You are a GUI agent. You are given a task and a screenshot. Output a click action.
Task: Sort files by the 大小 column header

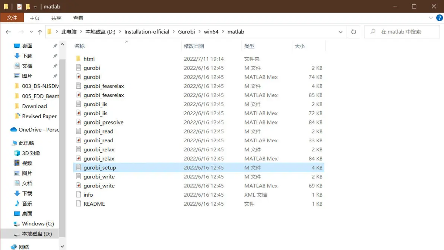[x=299, y=46]
